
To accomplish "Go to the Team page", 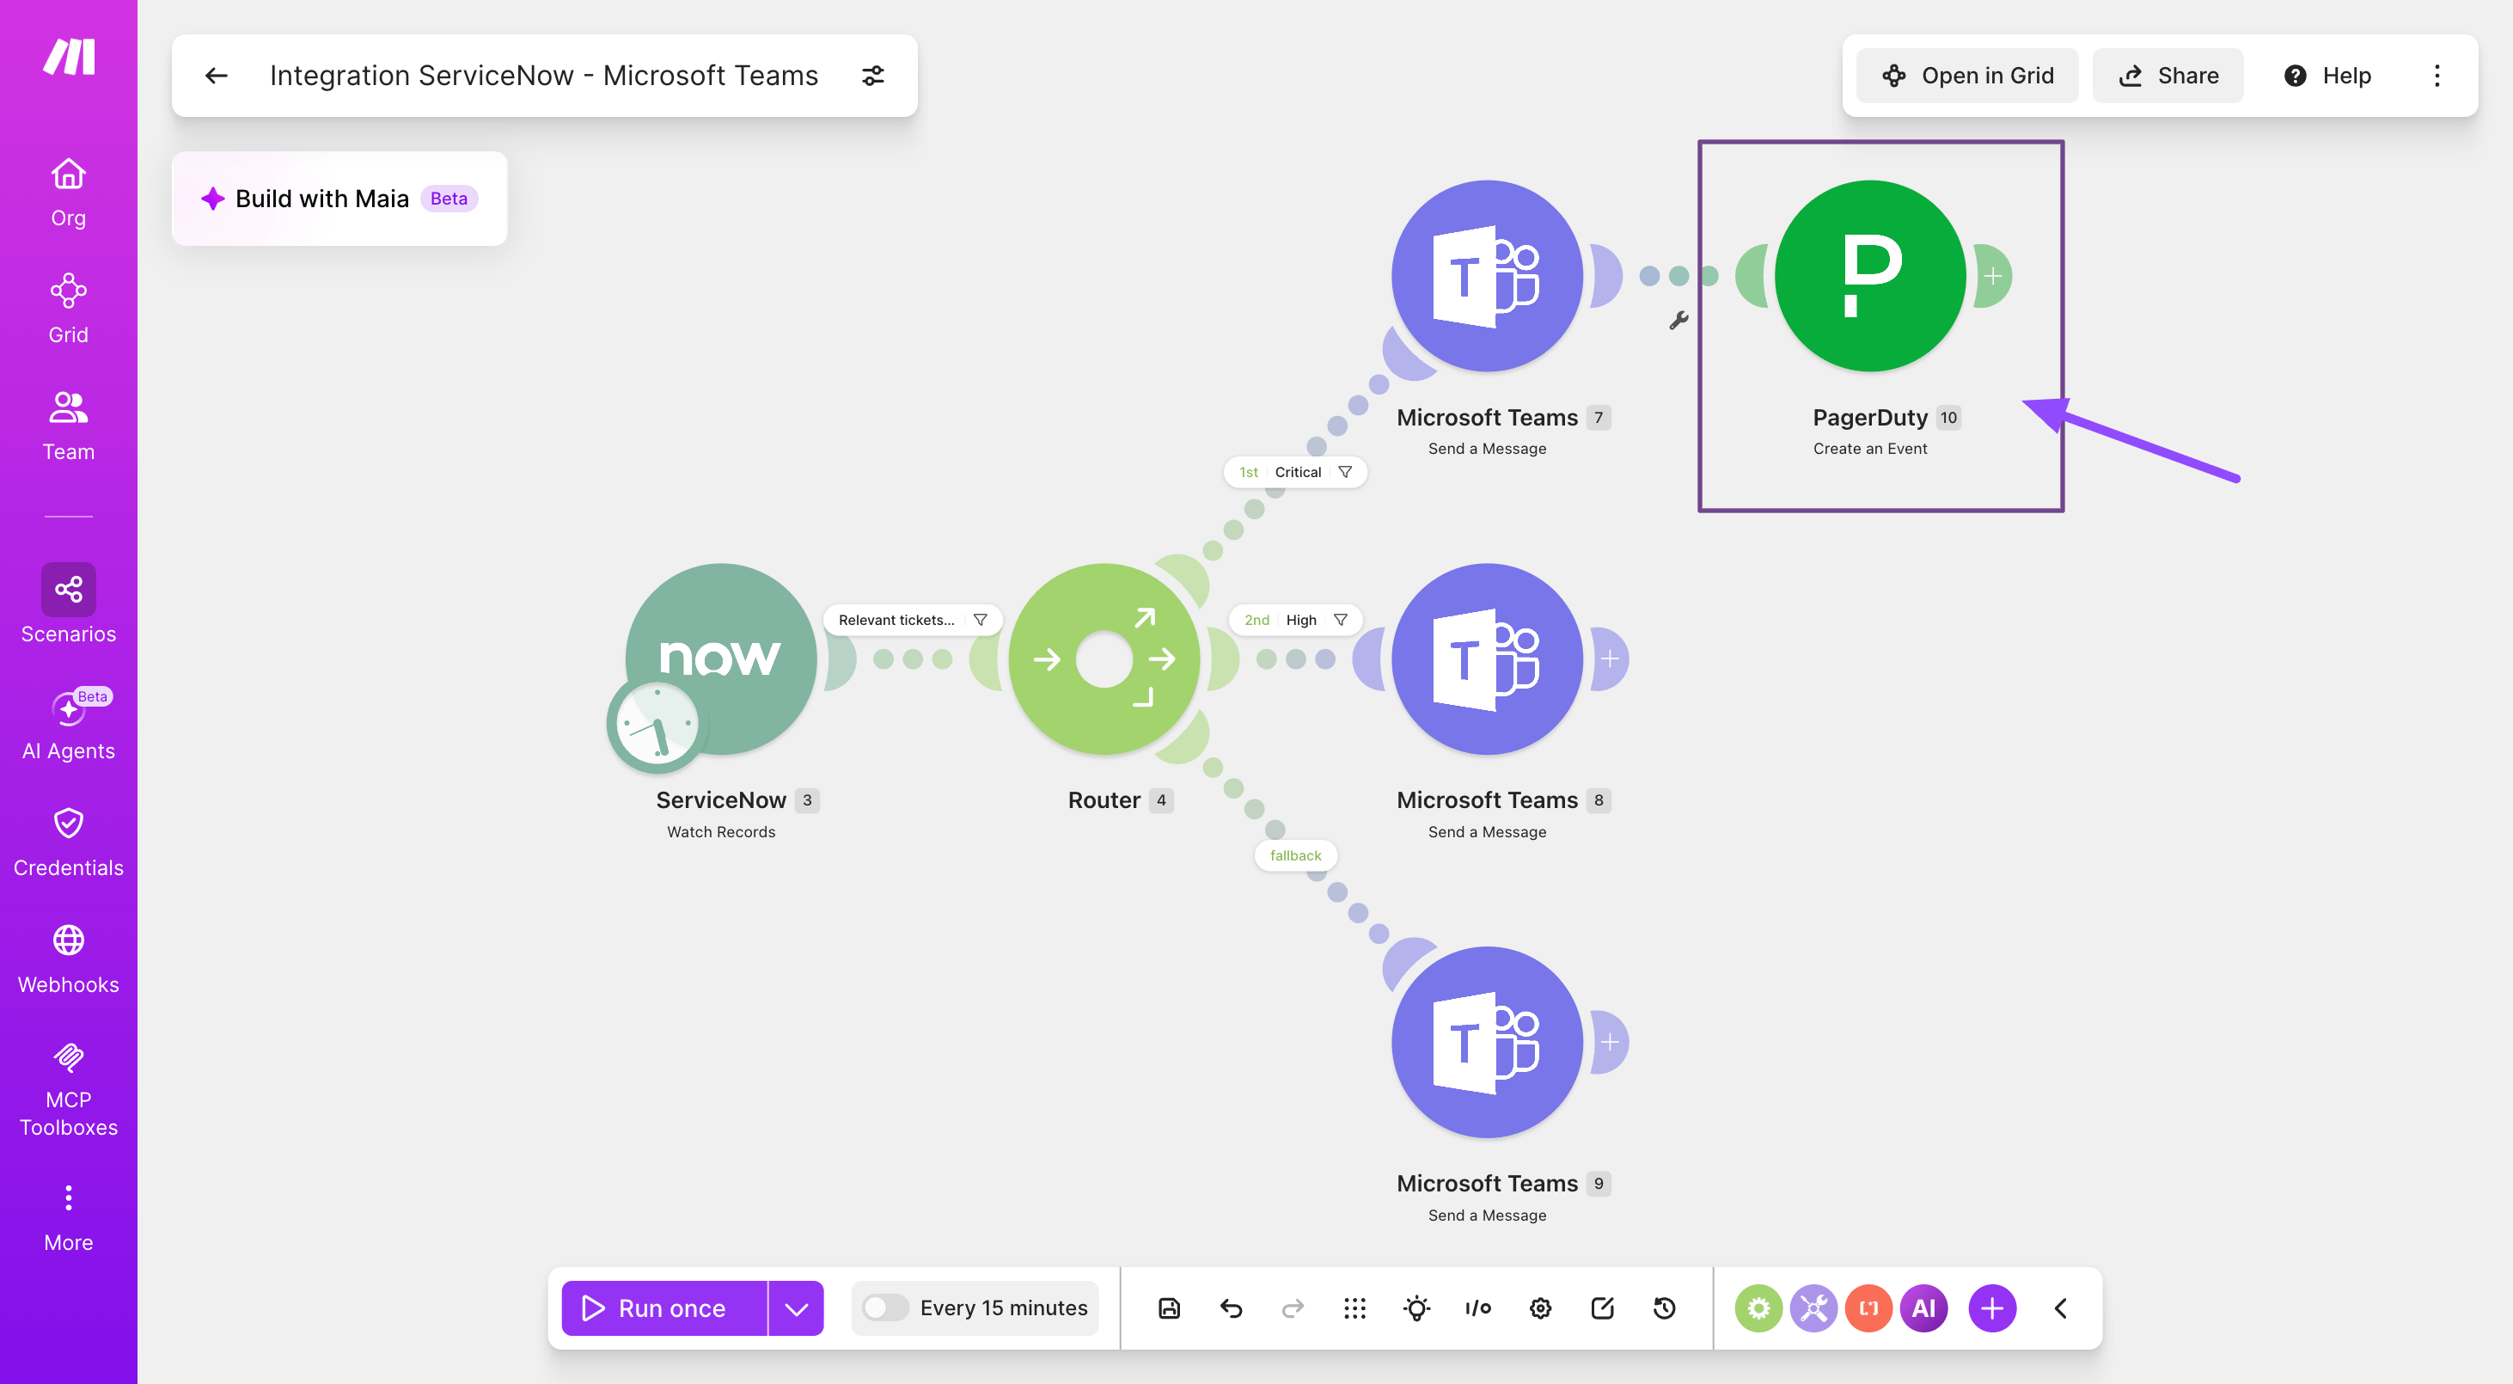I will (x=68, y=426).
